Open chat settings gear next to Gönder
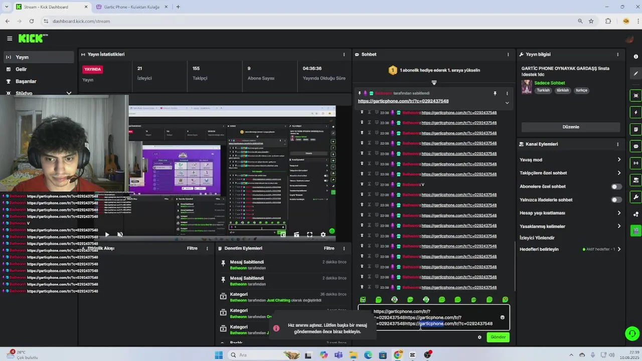The image size is (642, 361). [x=479, y=337]
